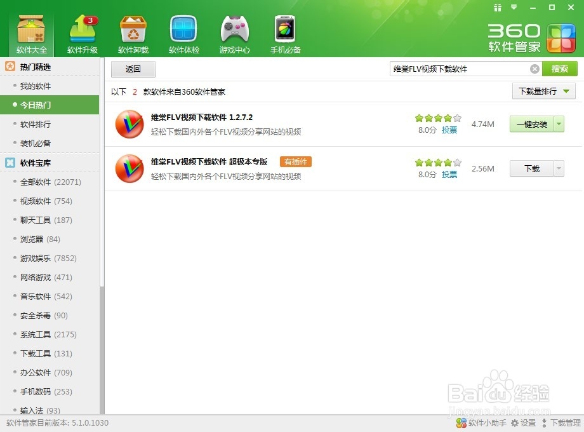Click the app icon of 维棠FLV 超极本专版
The height and width of the screenshot is (432, 584).
tap(129, 169)
